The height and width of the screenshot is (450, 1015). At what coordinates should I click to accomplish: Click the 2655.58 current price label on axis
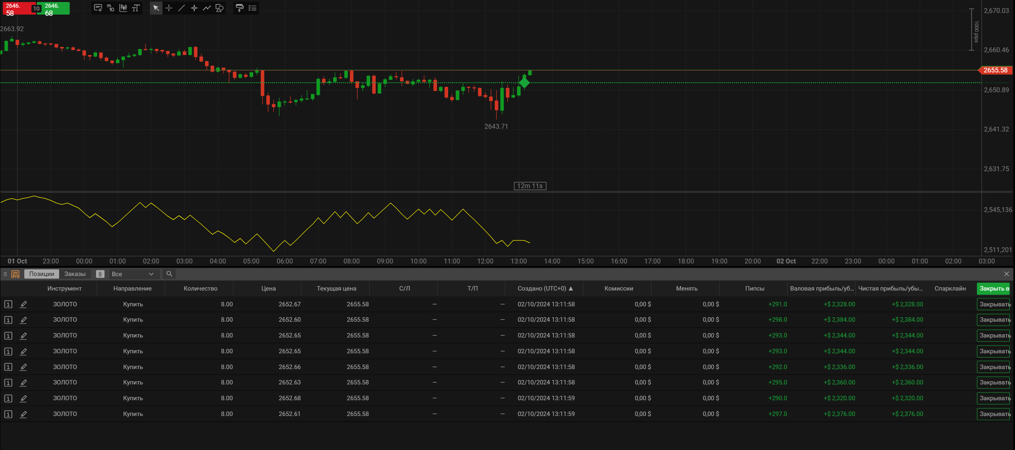click(x=996, y=70)
